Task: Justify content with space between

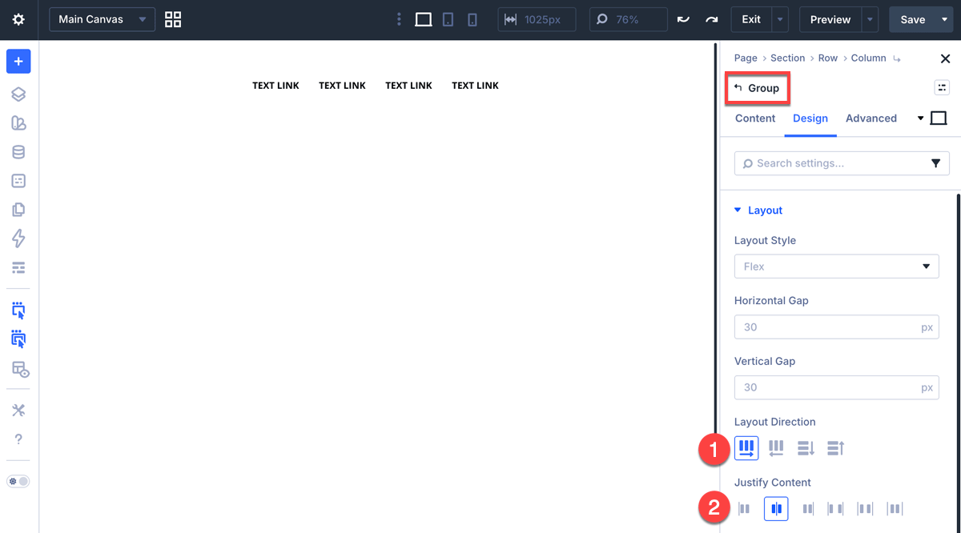Action: click(x=835, y=509)
